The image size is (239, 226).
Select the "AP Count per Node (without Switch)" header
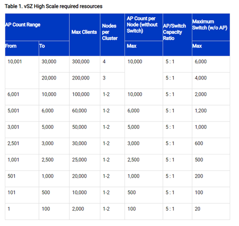tap(144, 27)
